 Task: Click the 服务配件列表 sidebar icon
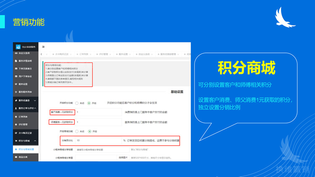click(16, 92)
